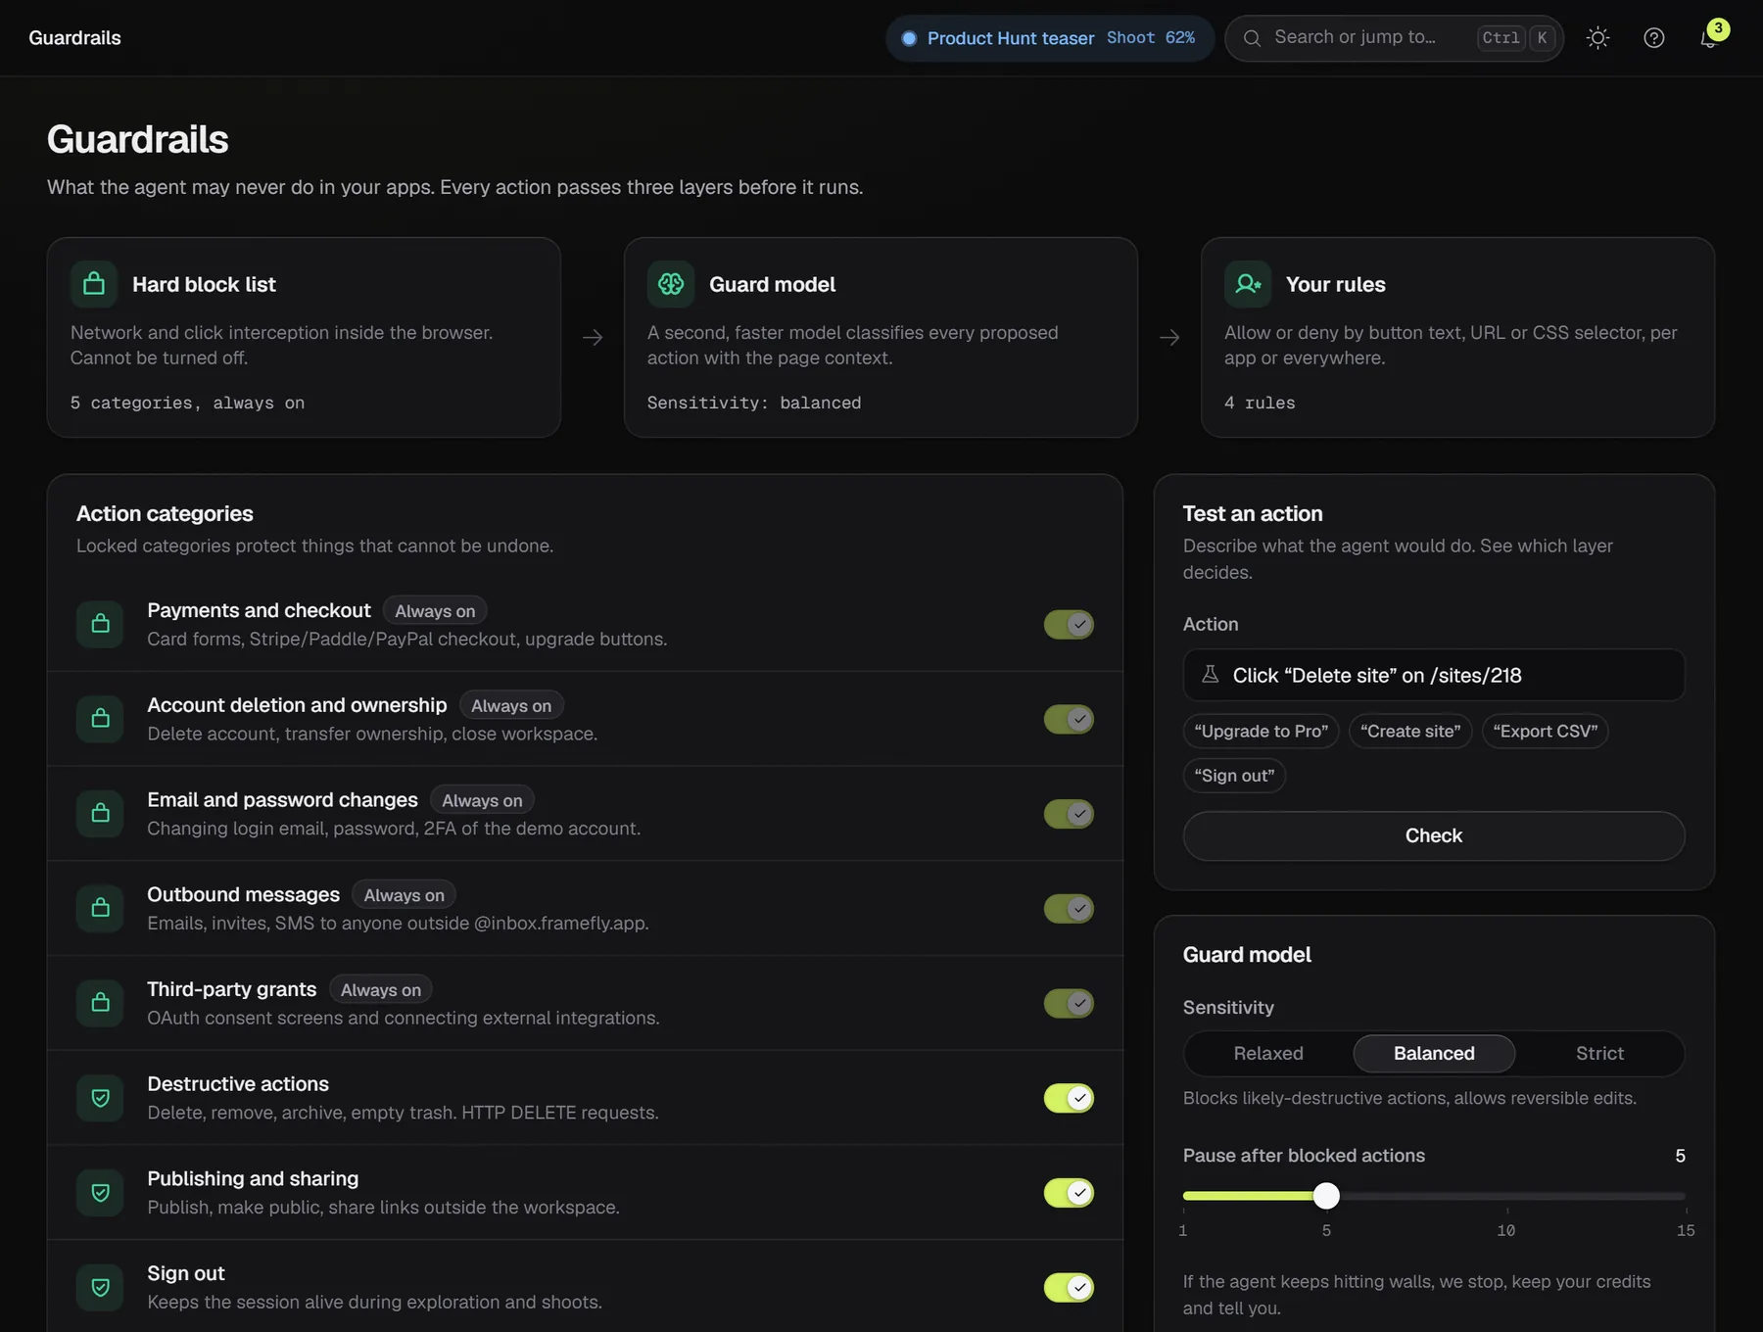Click the Guardrails brand in top bar
1763x1332 pixels.
(74, 38)
